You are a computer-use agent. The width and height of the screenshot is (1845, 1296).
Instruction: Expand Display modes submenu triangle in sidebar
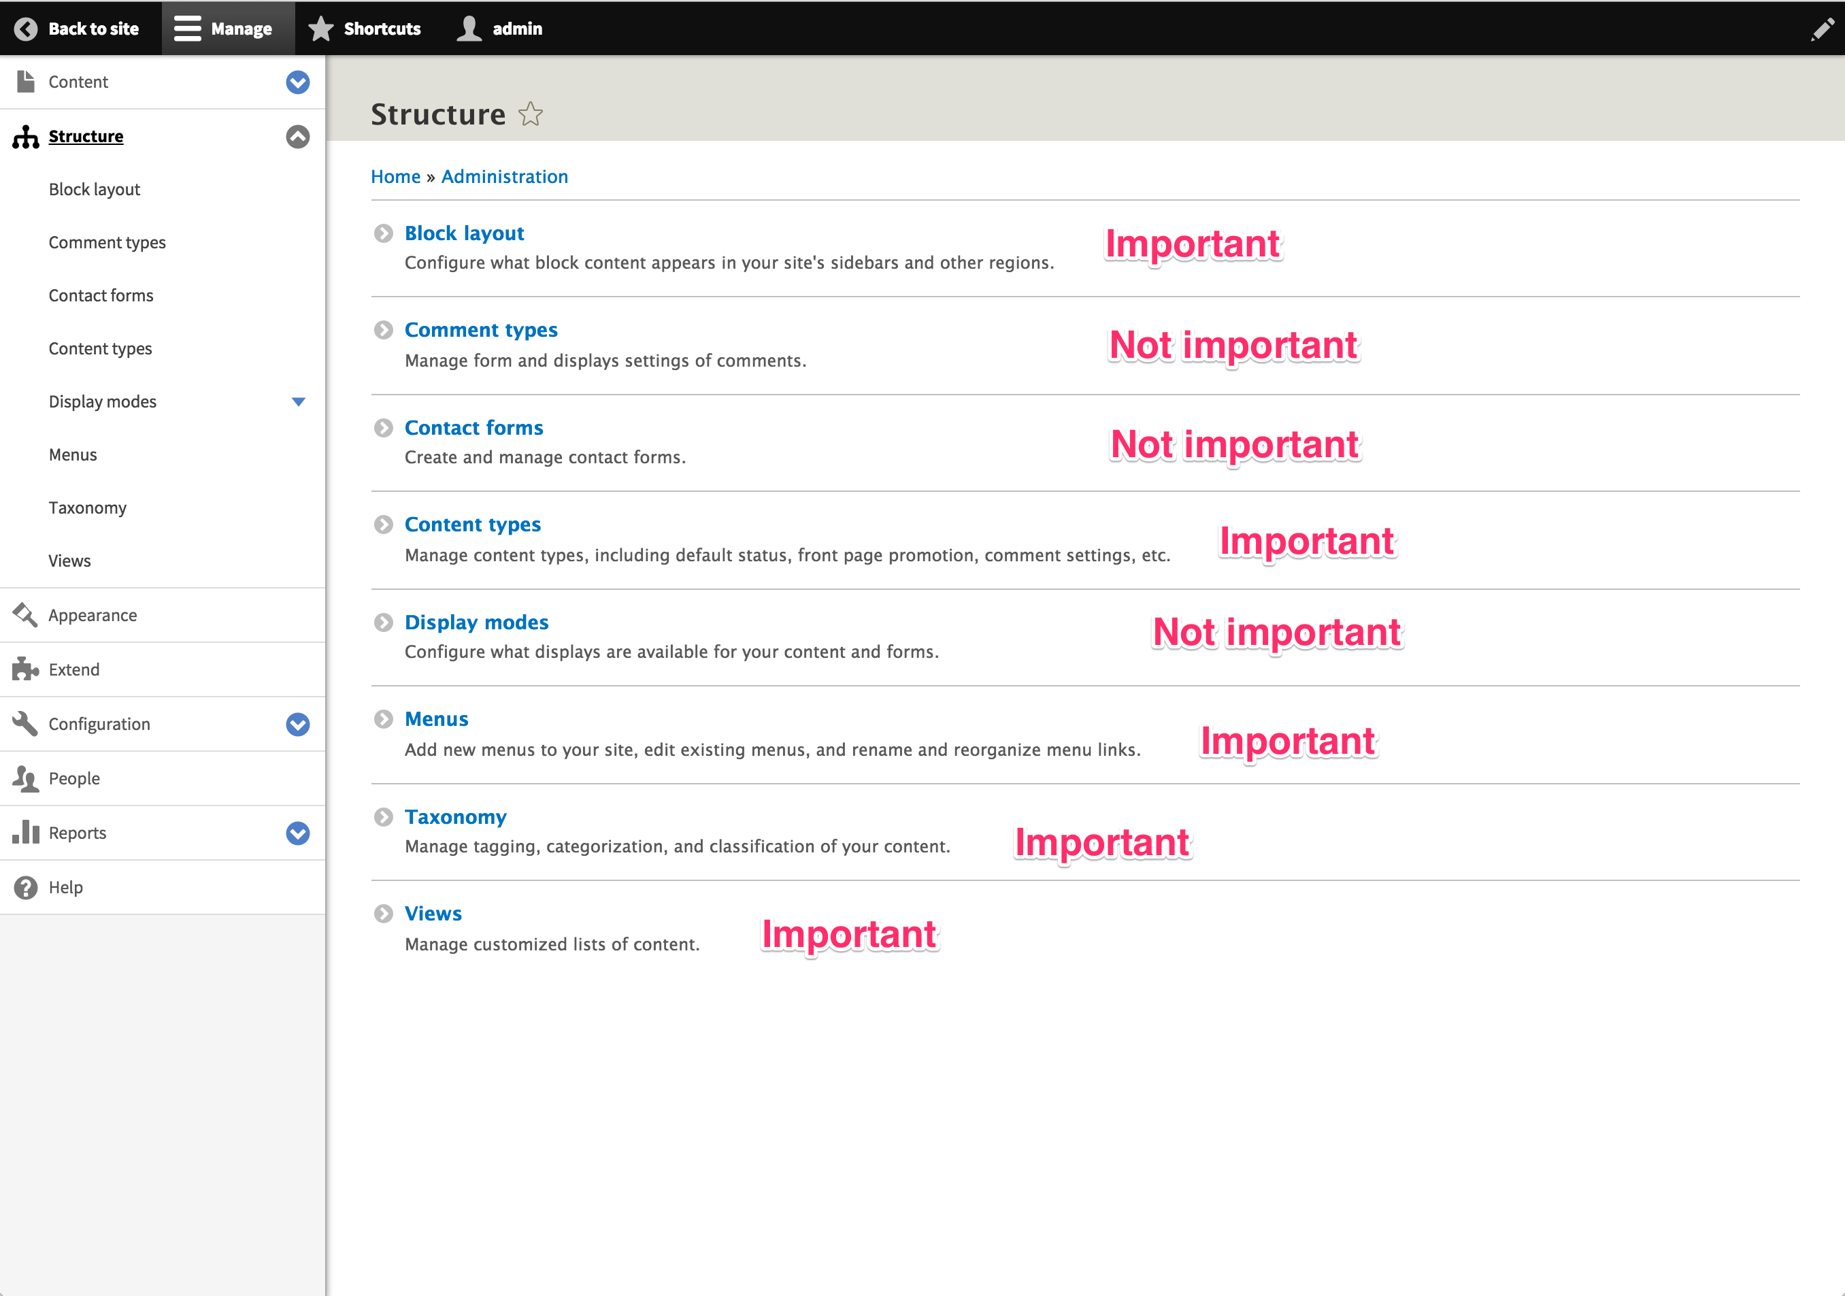pos(298,402)
